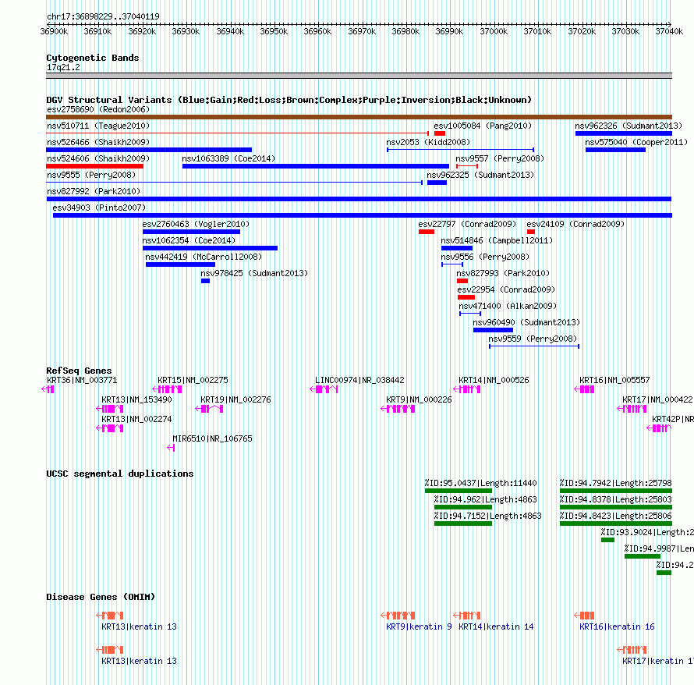Click OMIM KRT9 keratin 9 gene glyph
The image size is (694, 685).
coord(398,616)
